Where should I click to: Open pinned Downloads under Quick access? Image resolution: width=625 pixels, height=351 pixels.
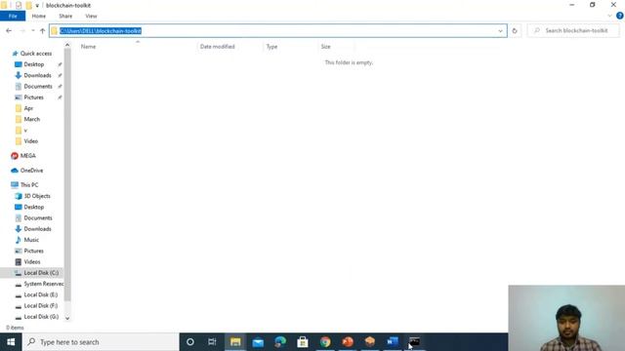click(x=37, y=75)
